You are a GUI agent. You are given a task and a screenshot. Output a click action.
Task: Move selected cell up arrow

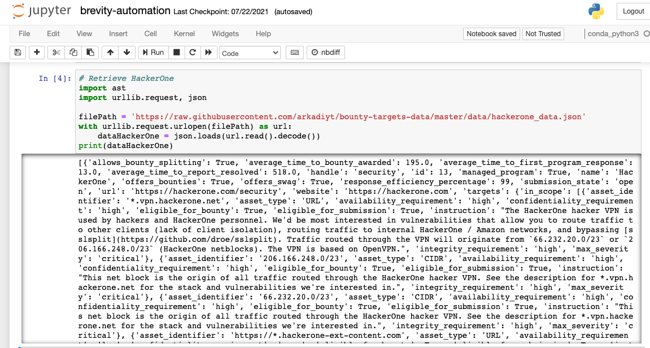[110, 53]
